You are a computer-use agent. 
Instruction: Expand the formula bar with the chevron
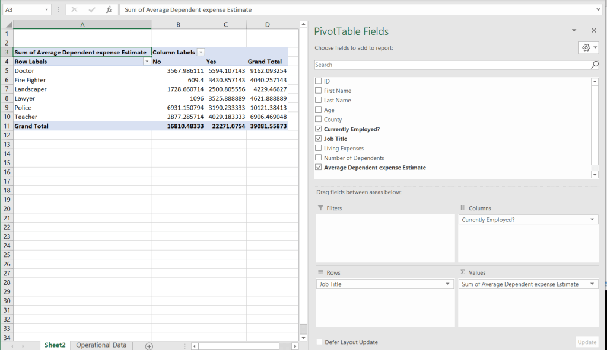tap(598, 10)
